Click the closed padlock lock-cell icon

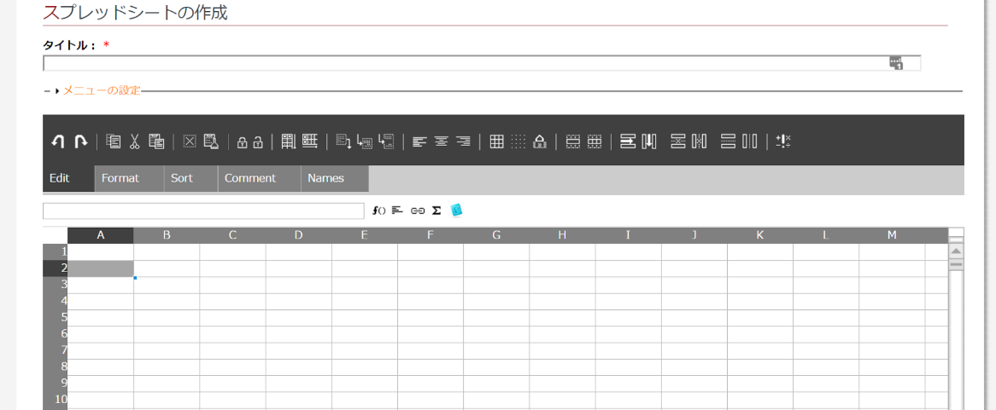[x=242, y=142]
